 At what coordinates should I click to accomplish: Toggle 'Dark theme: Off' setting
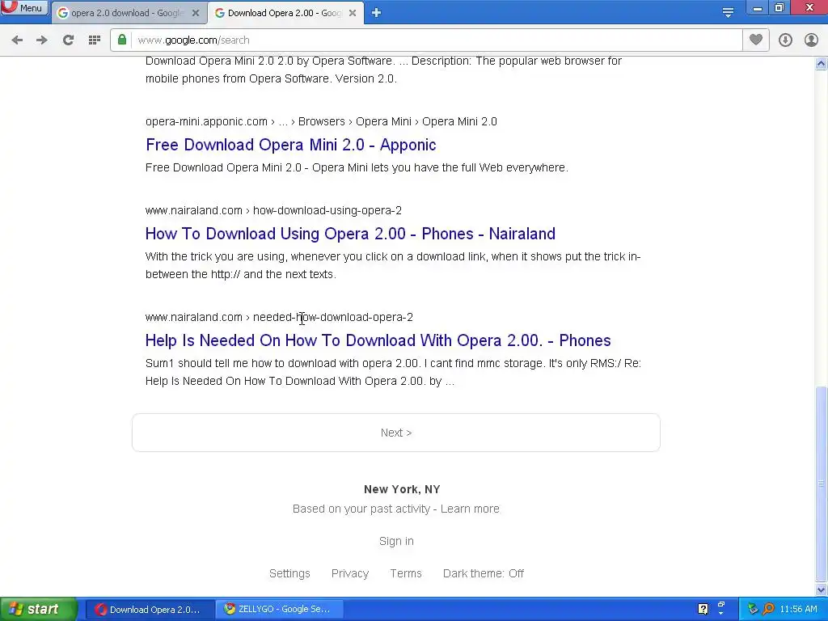click(x=484, y=573)
